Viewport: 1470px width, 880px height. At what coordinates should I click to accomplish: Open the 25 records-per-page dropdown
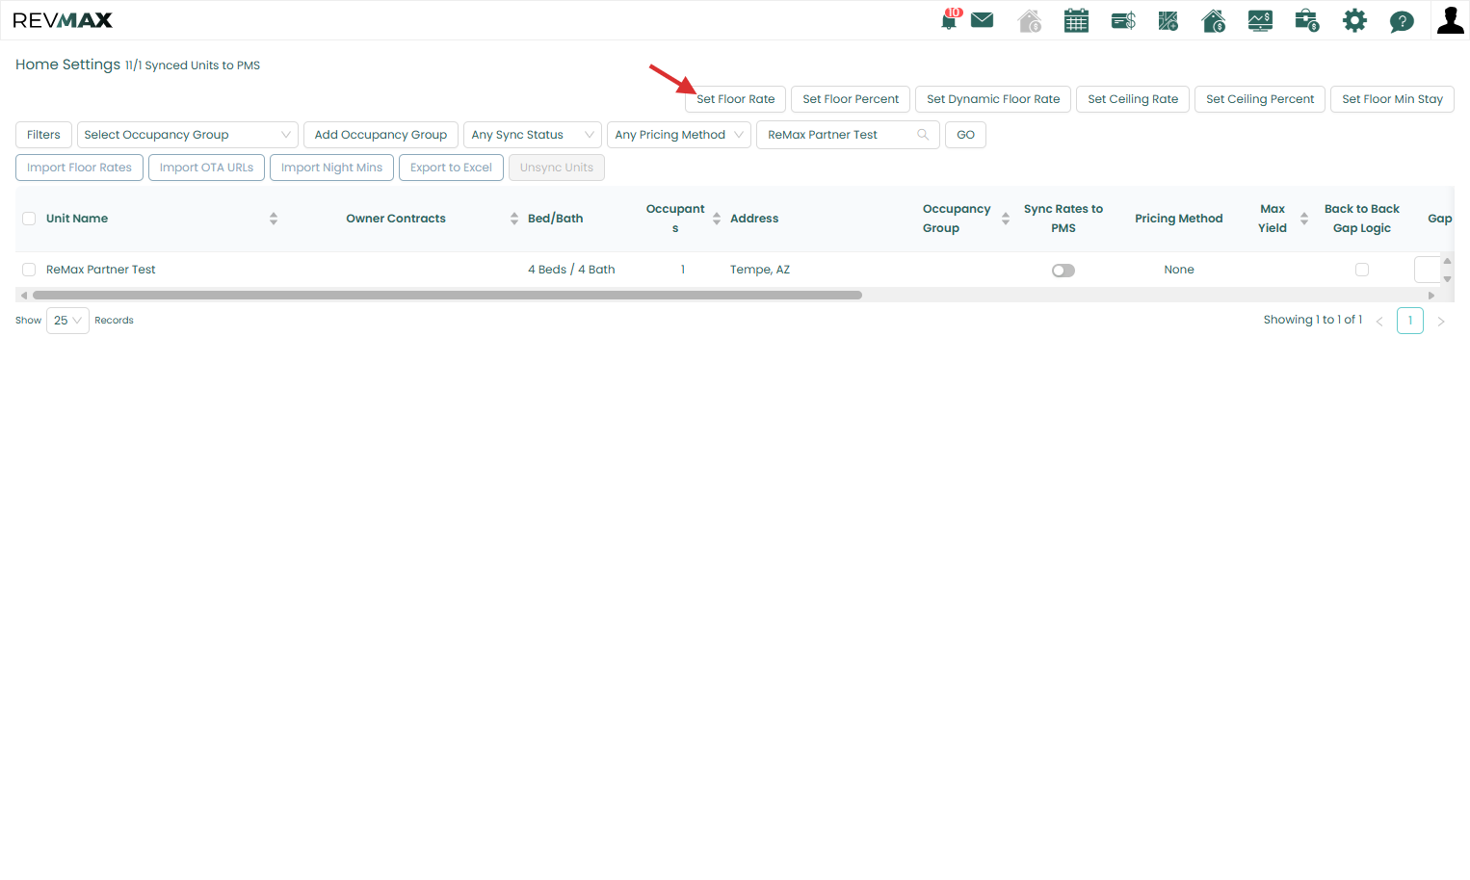tap(67, 321)
